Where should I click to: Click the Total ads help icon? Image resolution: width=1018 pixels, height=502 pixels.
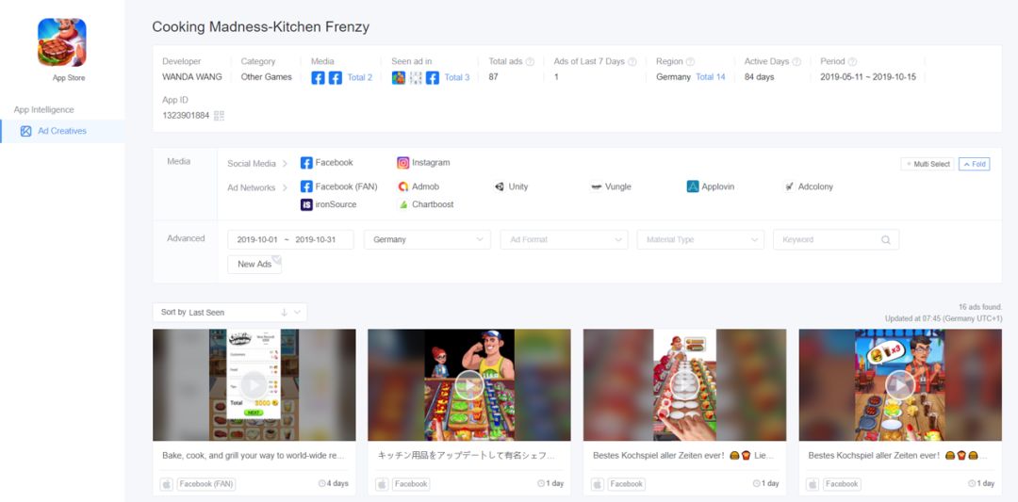[530, 61]
